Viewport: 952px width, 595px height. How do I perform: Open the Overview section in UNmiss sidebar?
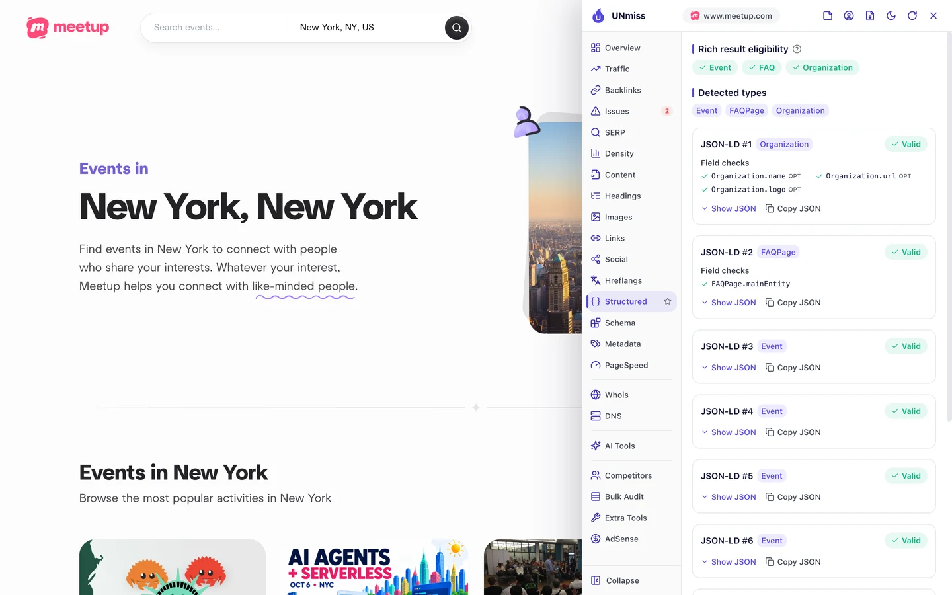coord(631,48)
